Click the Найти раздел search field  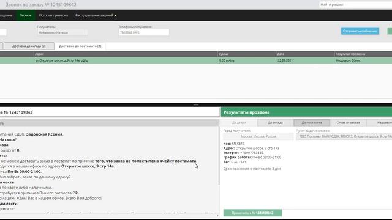355,4
